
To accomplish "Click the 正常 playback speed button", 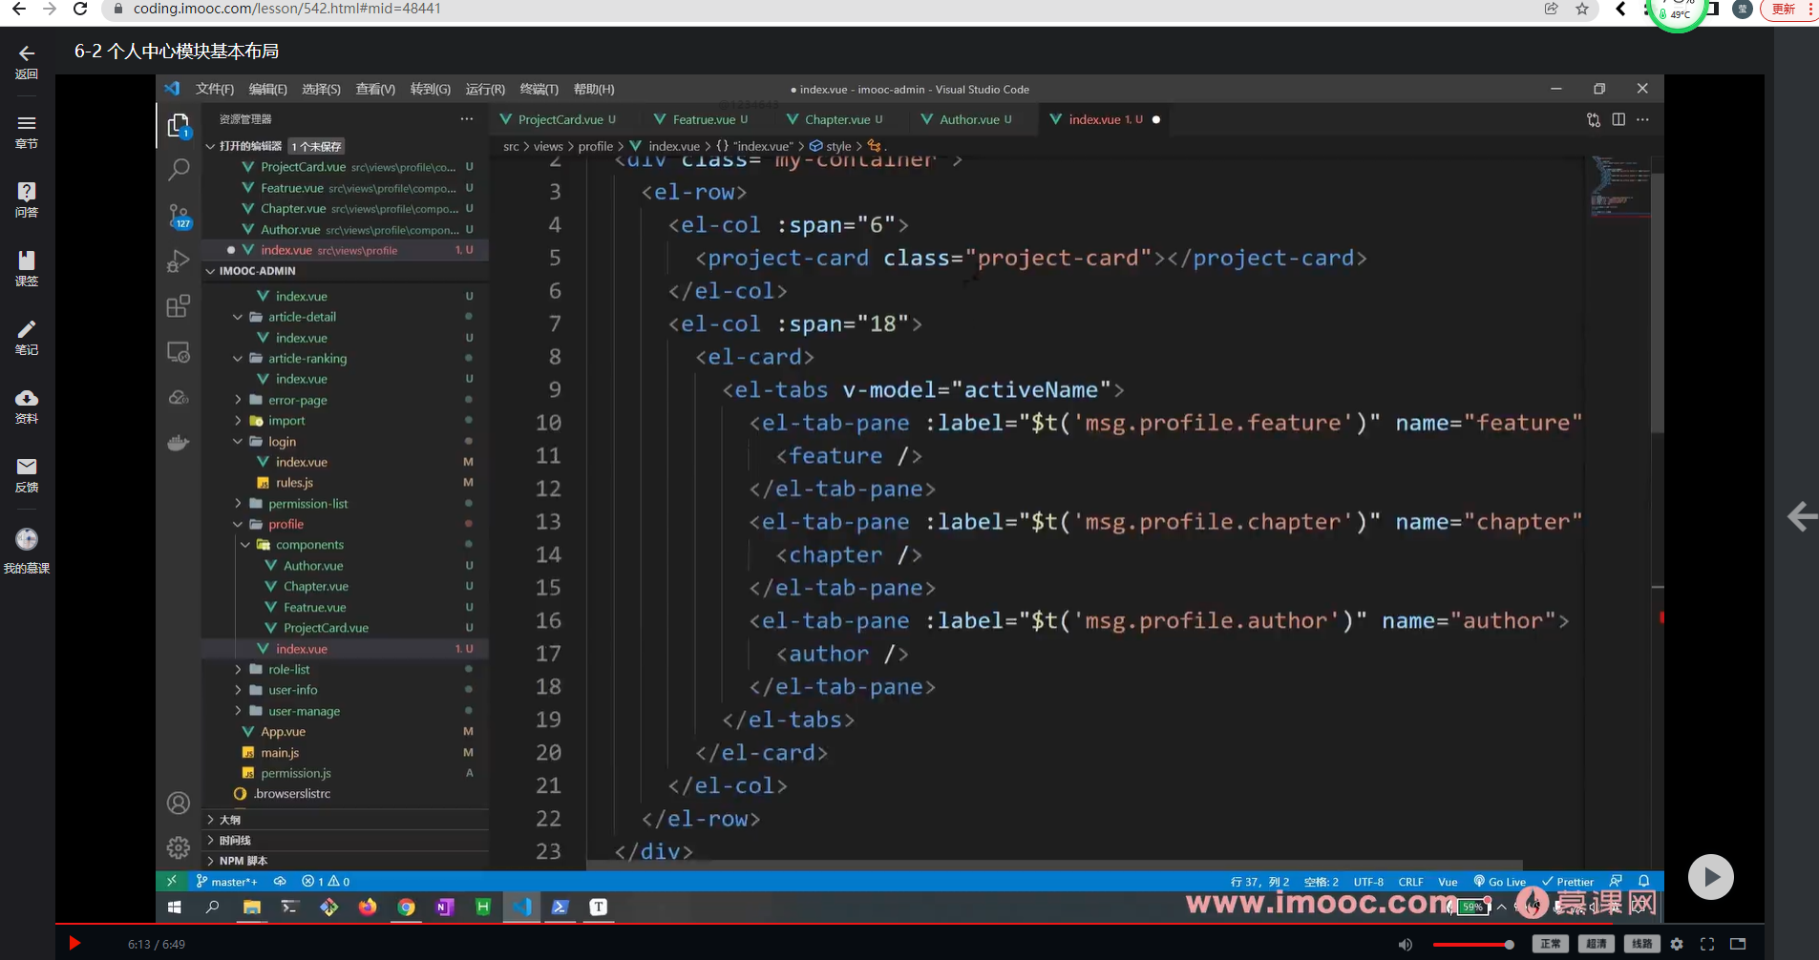I will coord(1551,944).
